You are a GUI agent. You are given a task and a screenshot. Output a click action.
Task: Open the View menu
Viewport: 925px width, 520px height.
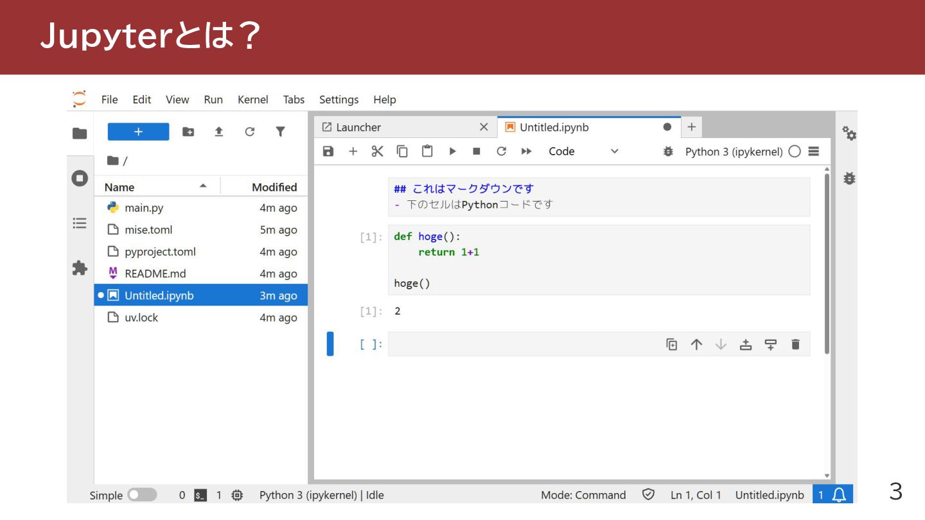click(177, 100)
